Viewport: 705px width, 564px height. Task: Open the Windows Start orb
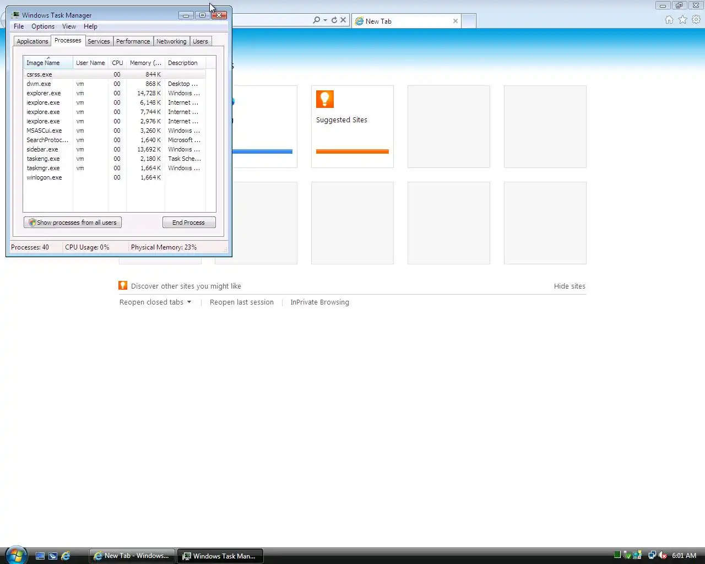(15, 555)
